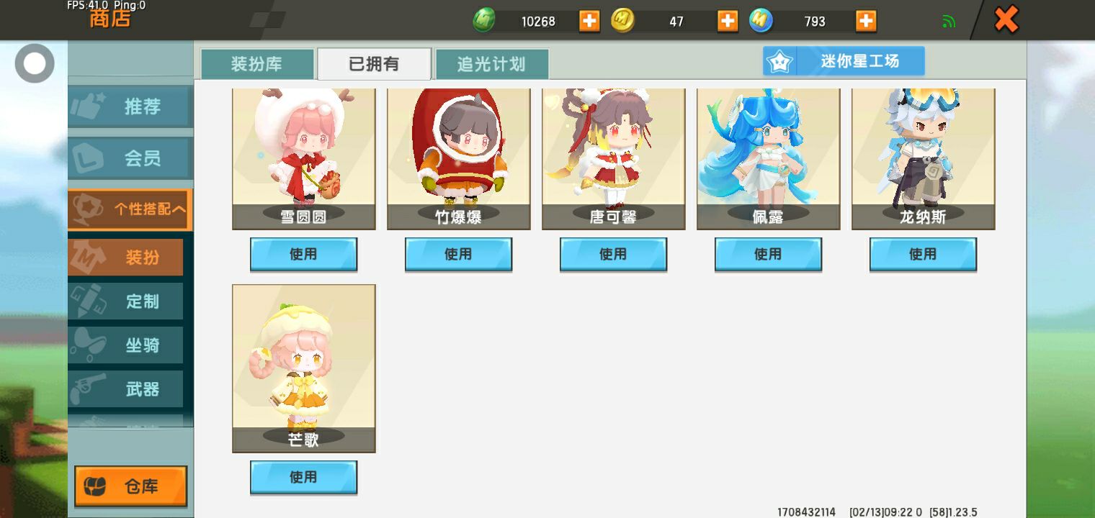
Task: Select the 武器 weapons subcategory
Action: 126,388
